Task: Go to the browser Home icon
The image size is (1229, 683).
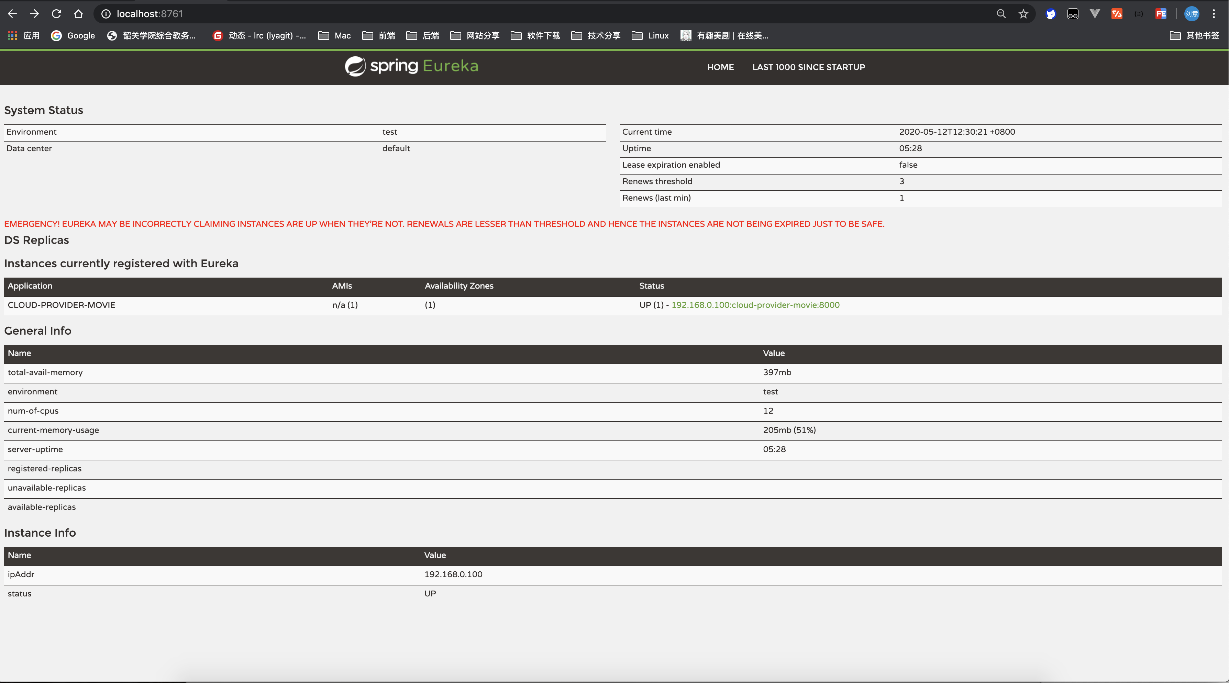Action: coord(78,14)
